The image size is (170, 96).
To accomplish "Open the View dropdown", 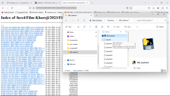I will tap(128, 27).
